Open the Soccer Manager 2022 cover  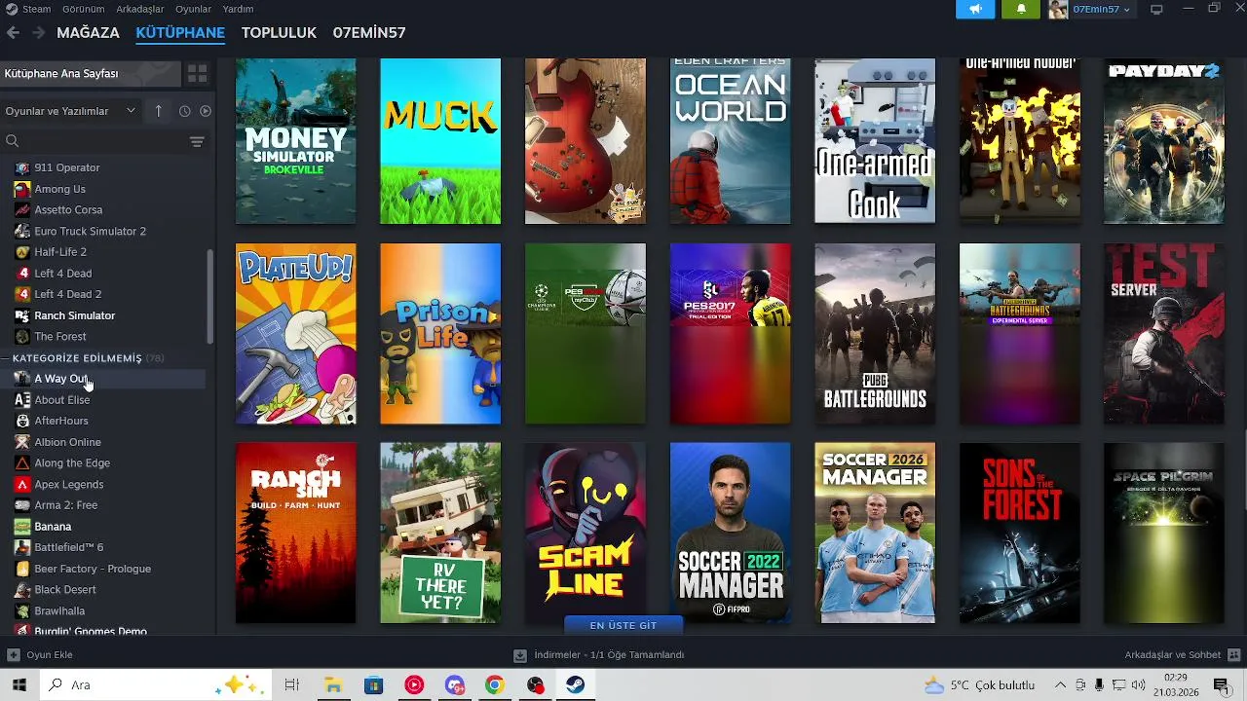click(730, 533)
